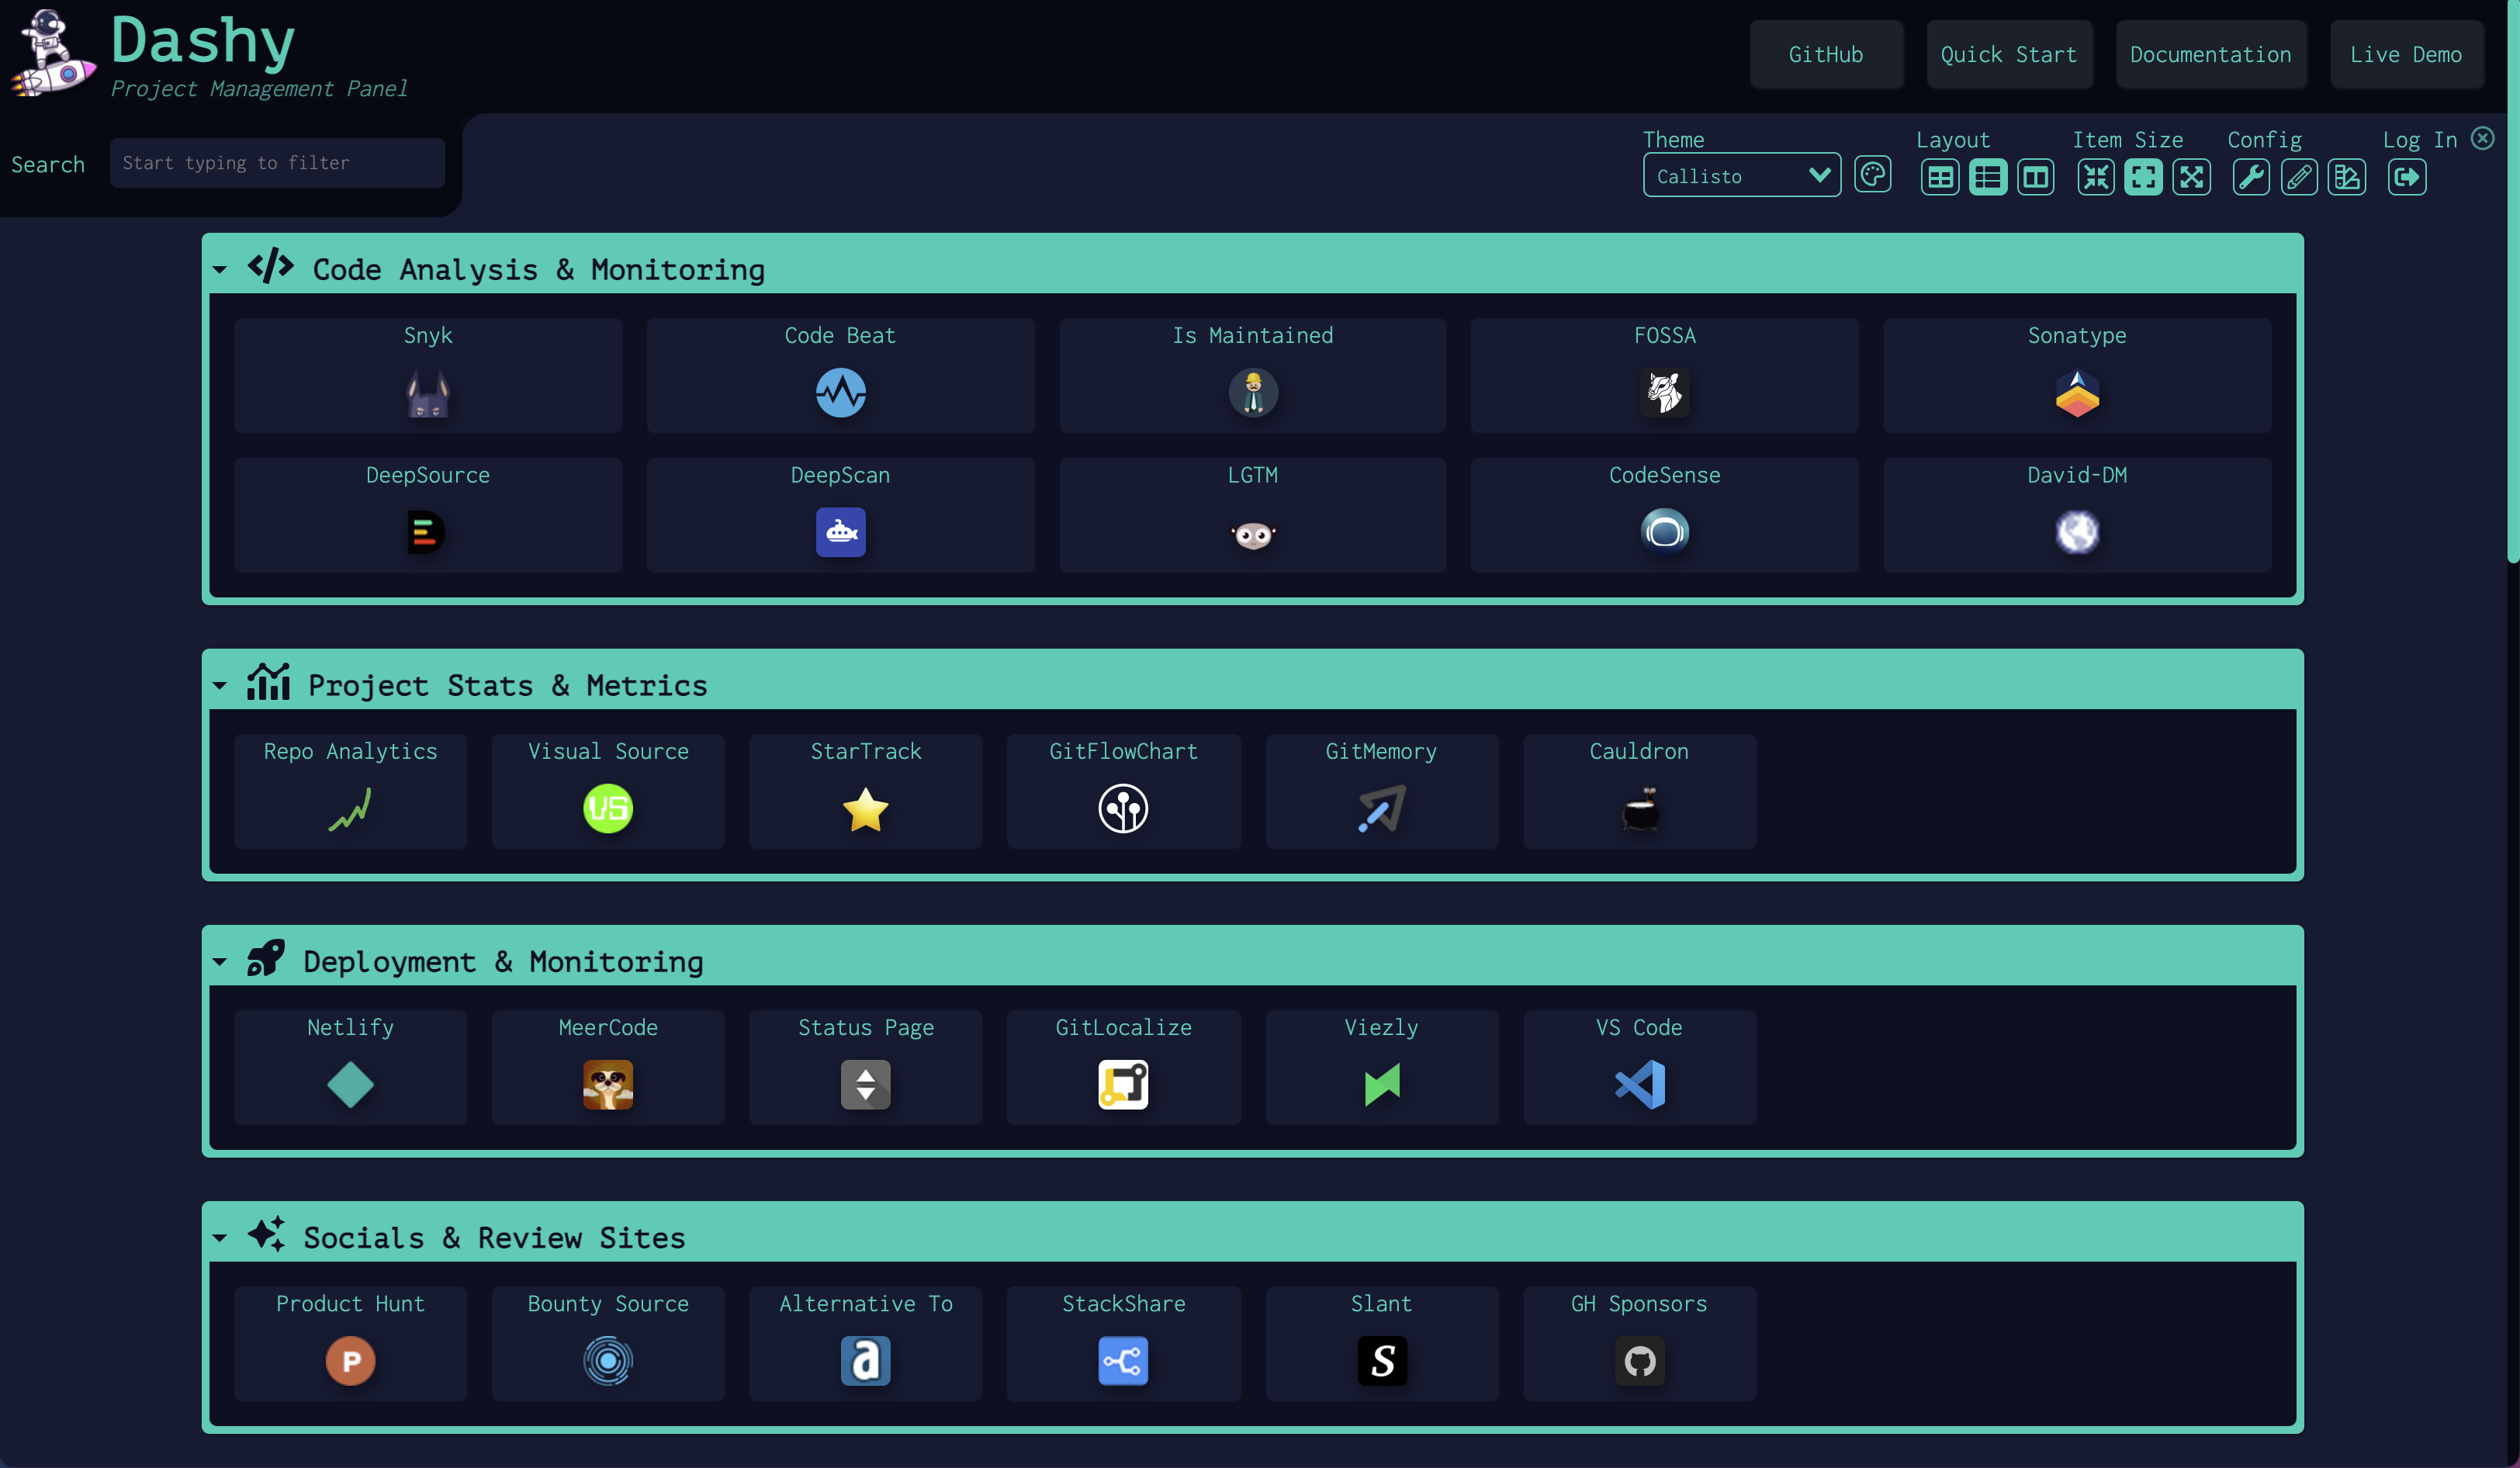Launch the VS Code item
This screenshot has width=2520, height=1468.
coord(1639,1067)
